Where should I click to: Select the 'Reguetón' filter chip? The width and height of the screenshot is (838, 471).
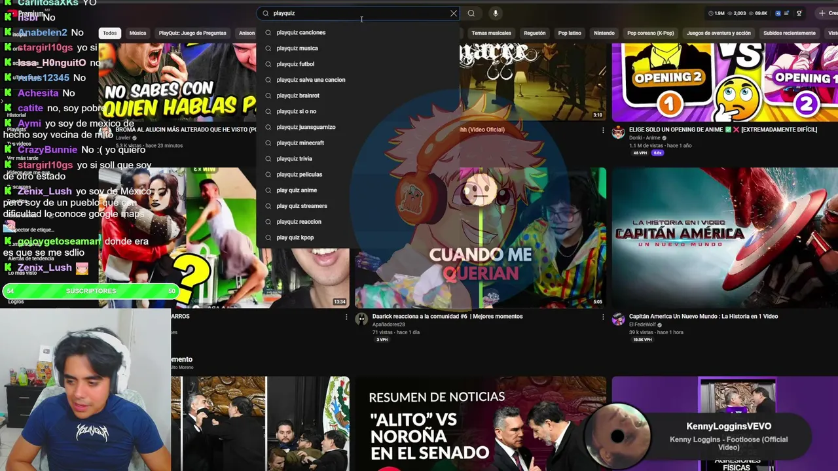click(534, 33)
